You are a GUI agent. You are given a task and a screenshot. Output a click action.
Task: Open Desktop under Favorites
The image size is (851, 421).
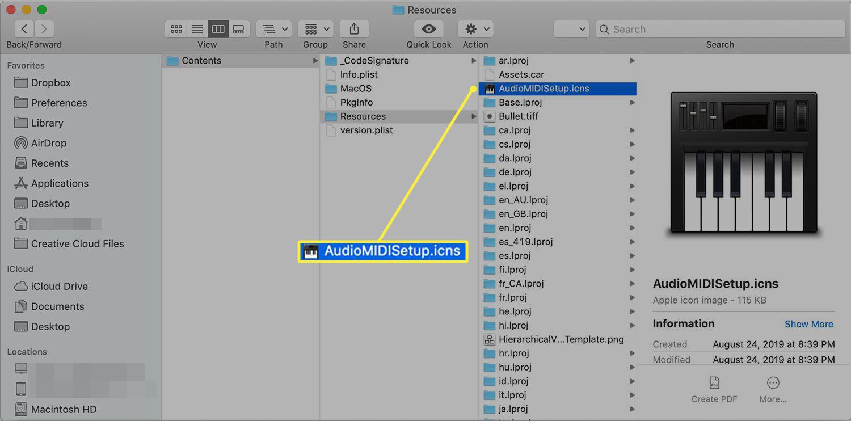coord(42,204)
